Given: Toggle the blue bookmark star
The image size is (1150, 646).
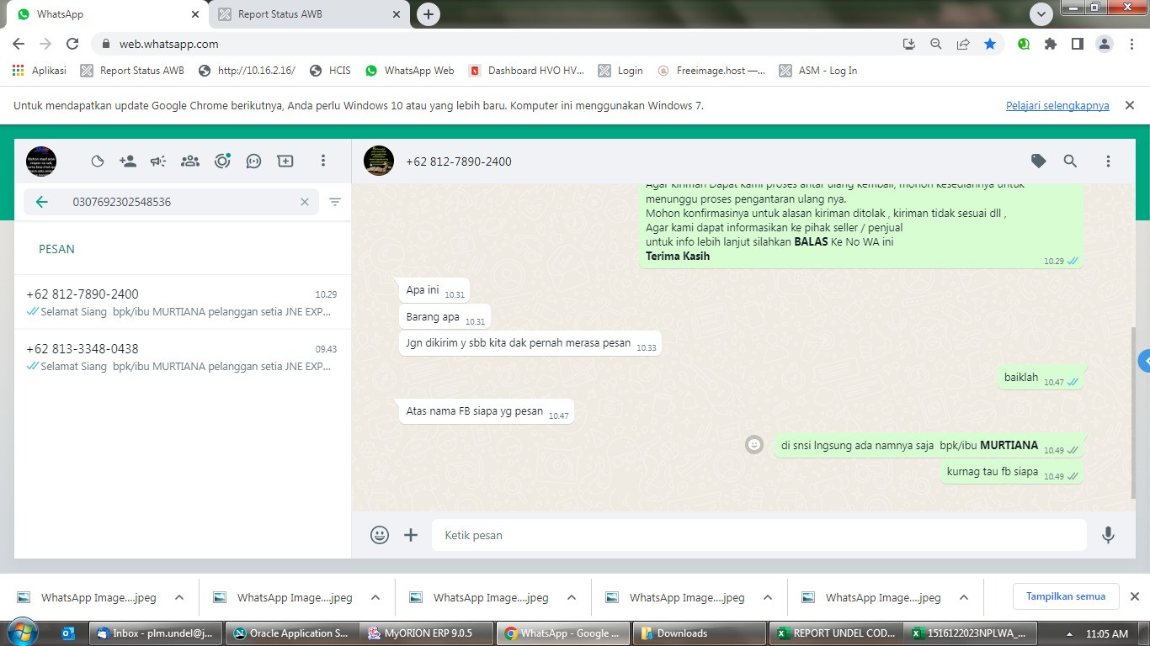Looking at the screenshot, I should 990,44.
